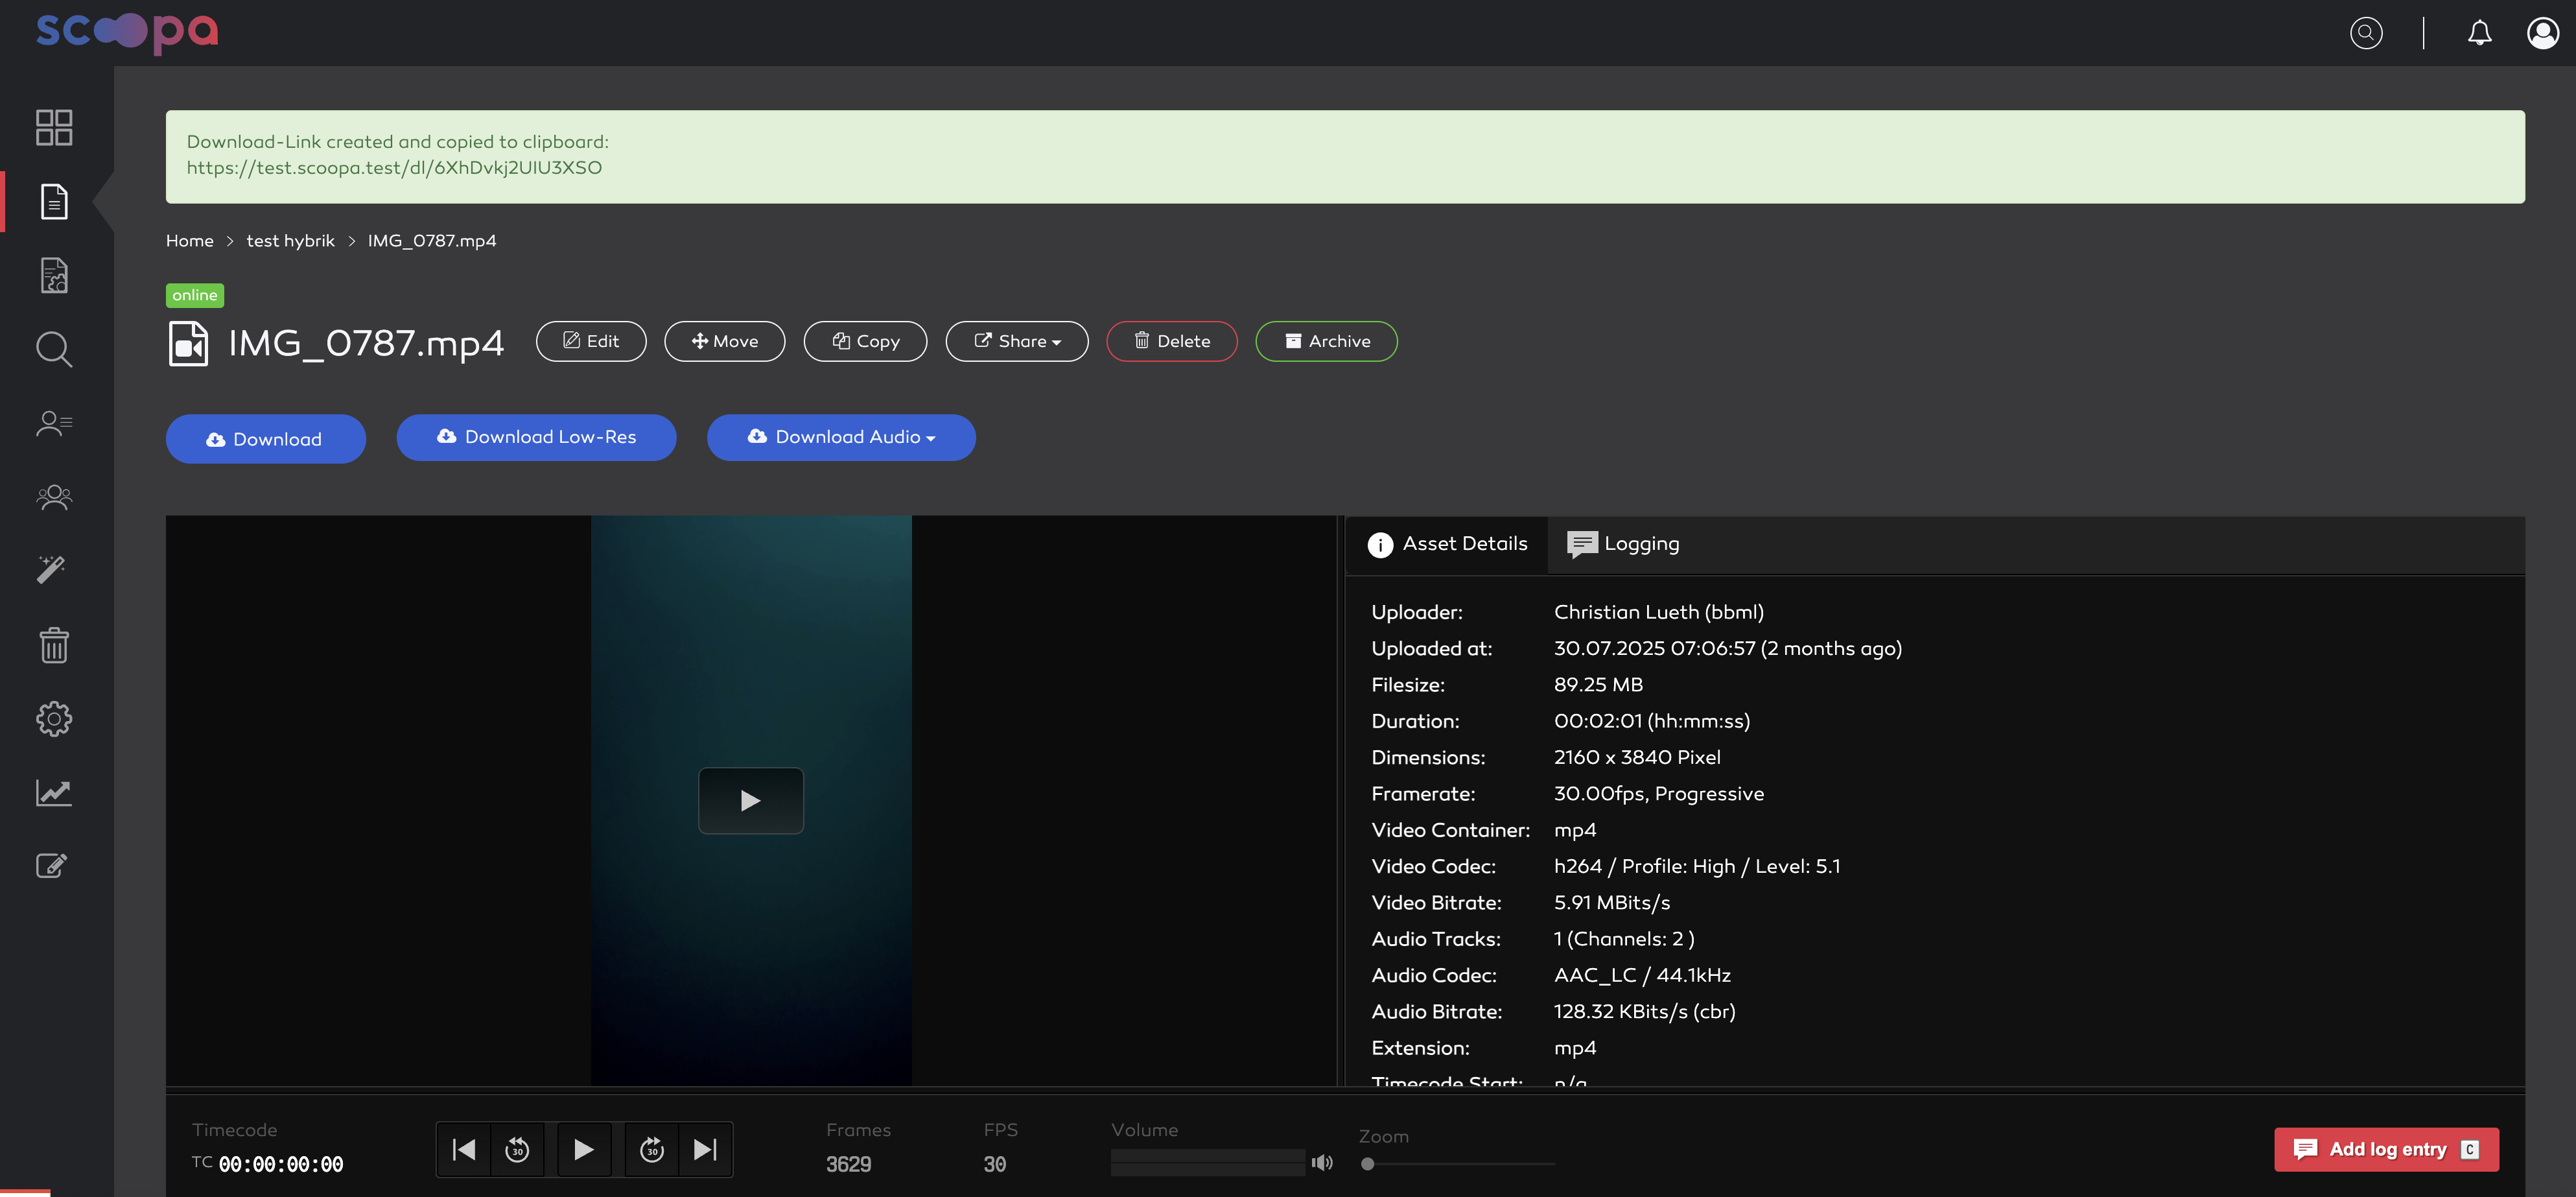Select the Asset Details tab
Screen dimensions: 2576x1197
coord(1447,544)
